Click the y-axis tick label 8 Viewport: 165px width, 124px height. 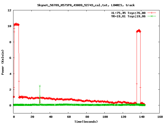10,42
